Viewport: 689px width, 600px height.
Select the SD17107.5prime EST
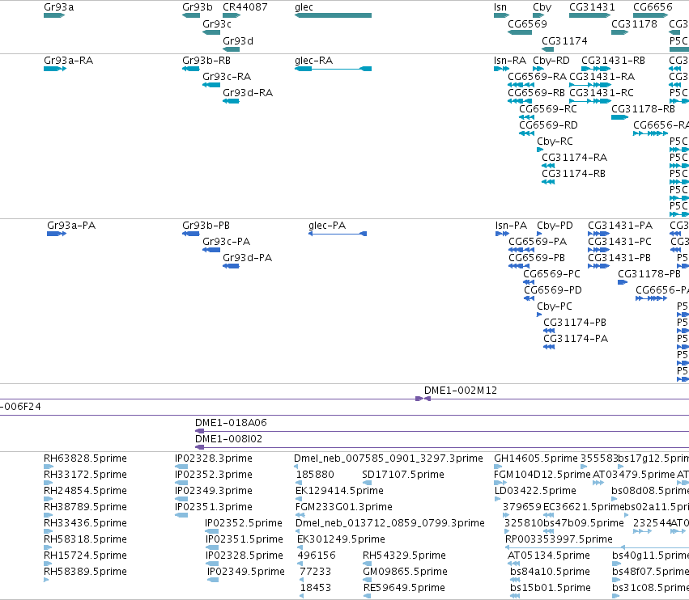(x=367, y=483)
